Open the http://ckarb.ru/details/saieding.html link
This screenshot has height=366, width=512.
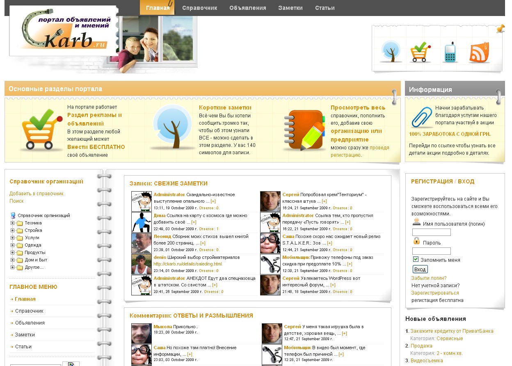187,264
